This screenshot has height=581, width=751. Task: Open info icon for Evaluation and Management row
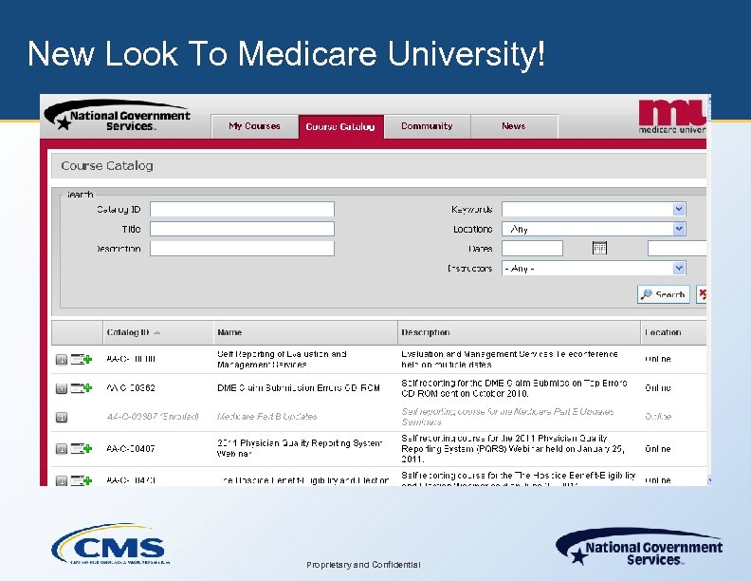click(62, 360)
